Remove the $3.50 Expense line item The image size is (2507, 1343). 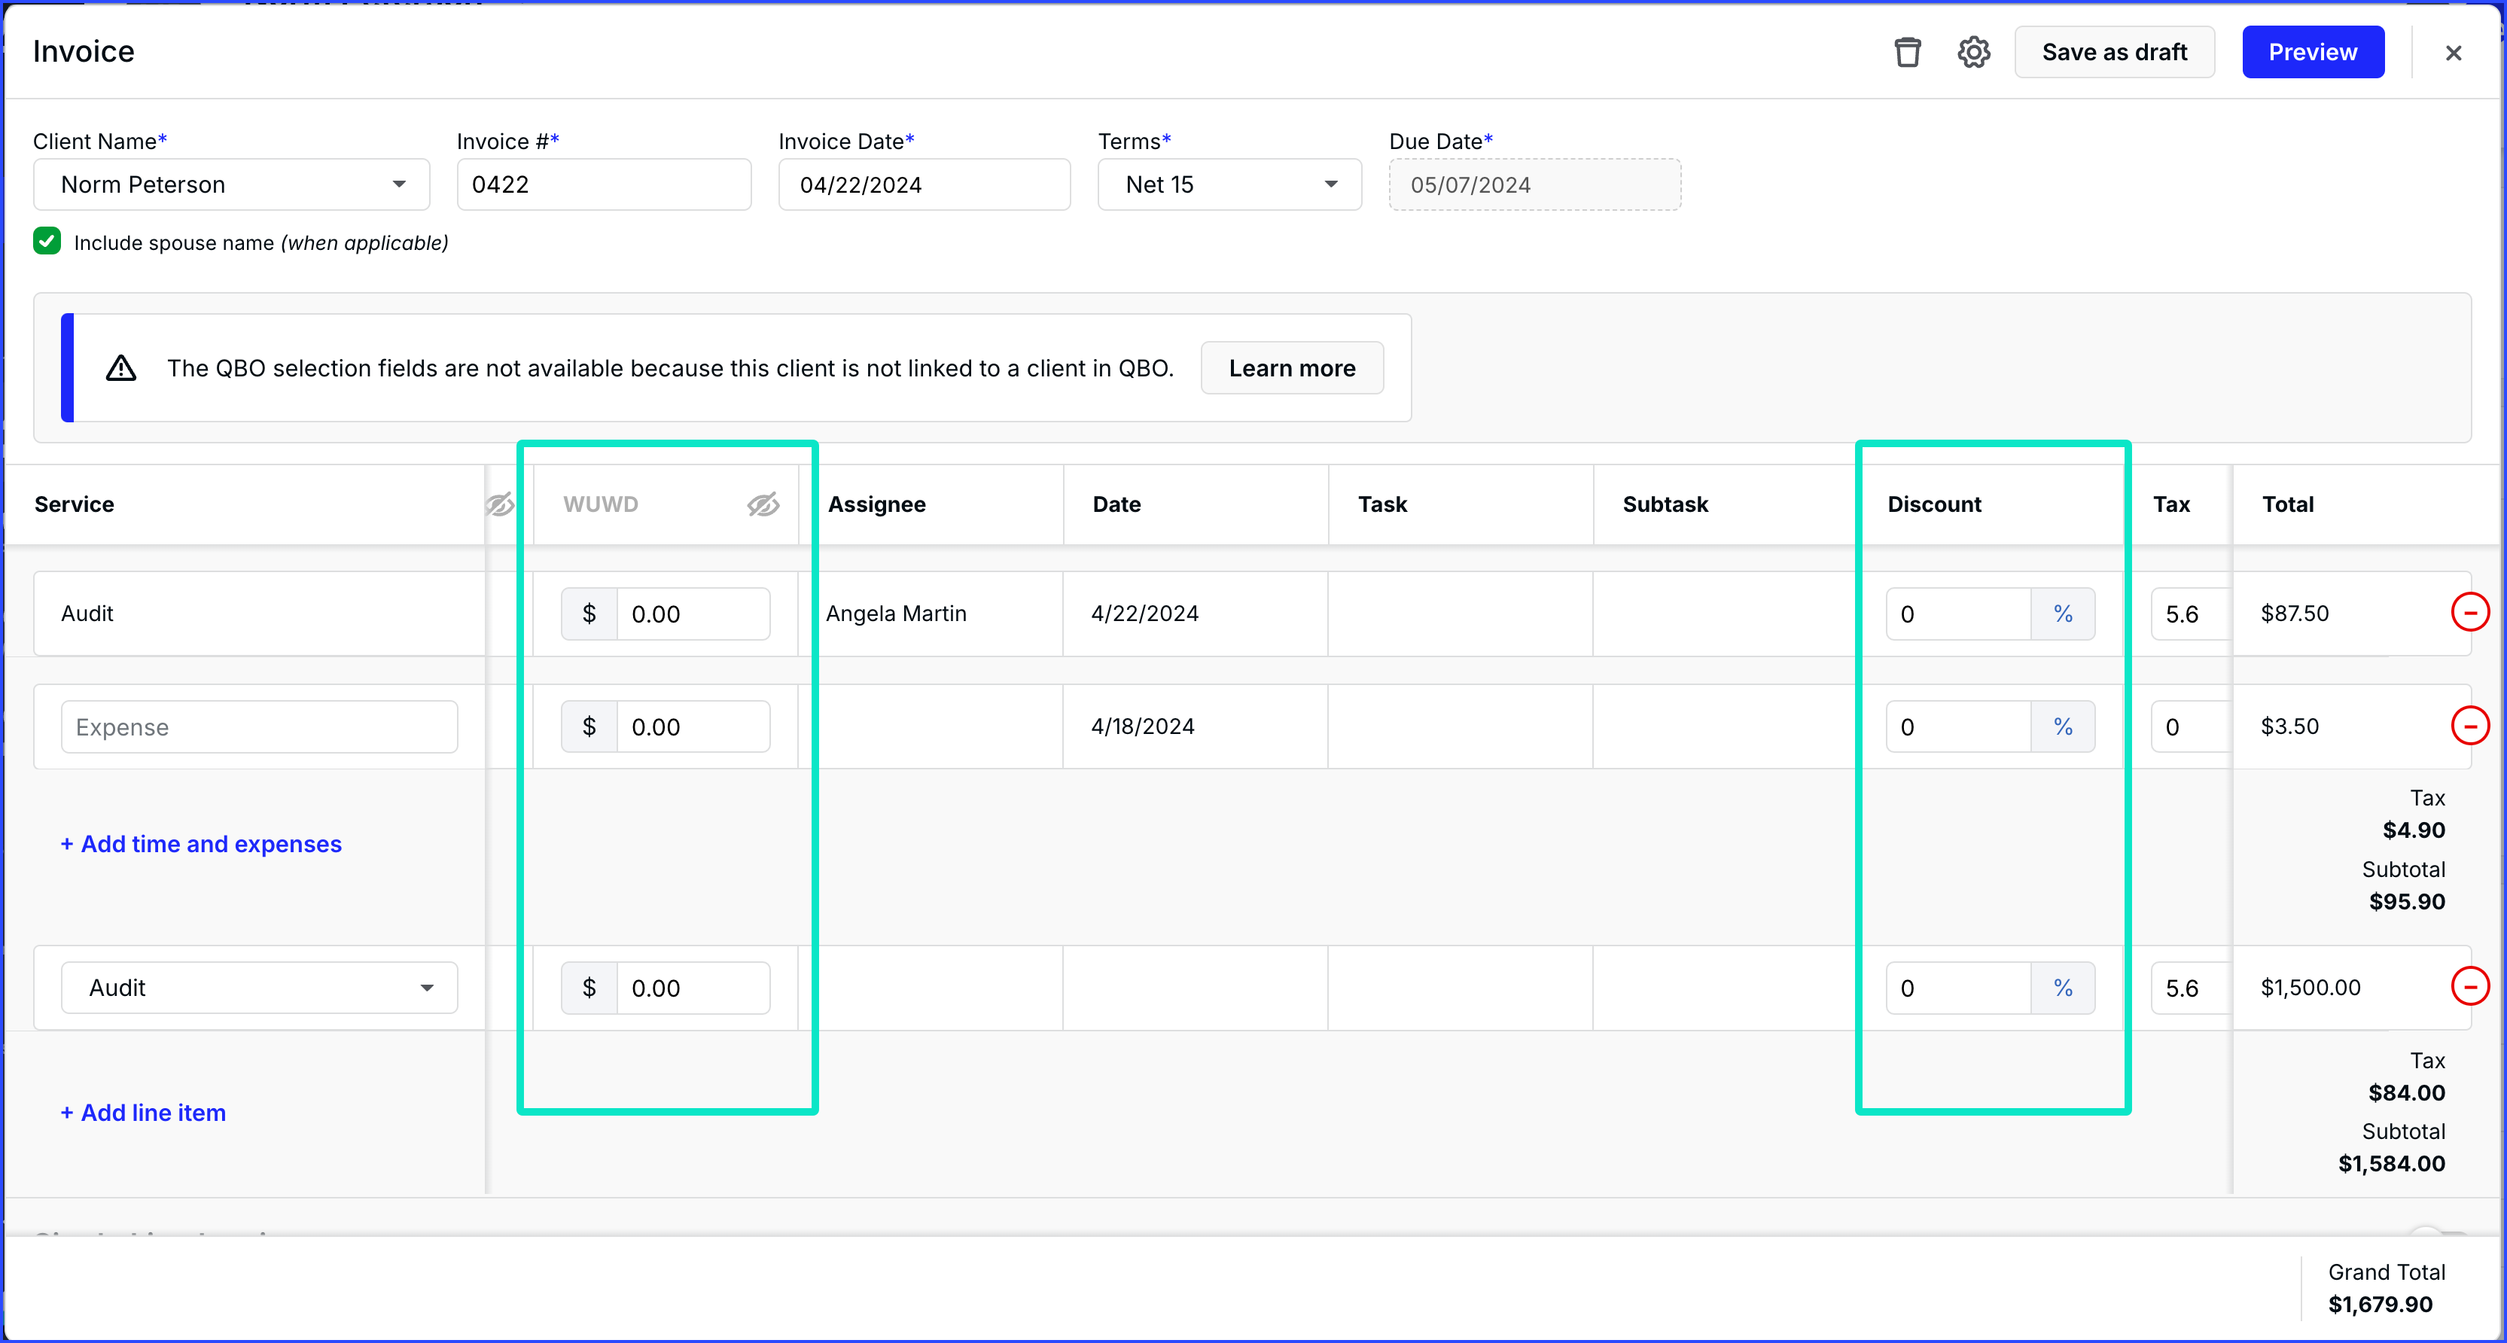pos(2469,726)
